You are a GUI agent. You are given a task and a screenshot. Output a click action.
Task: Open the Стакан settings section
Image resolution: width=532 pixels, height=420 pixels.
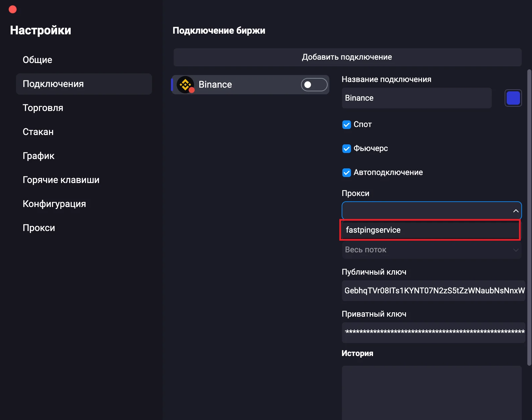[x=38, y=132]
